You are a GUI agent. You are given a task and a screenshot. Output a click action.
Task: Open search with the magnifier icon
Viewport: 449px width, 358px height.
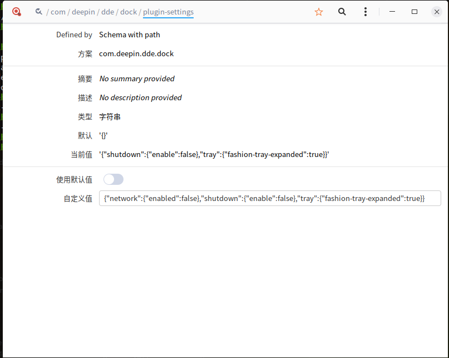342,12
